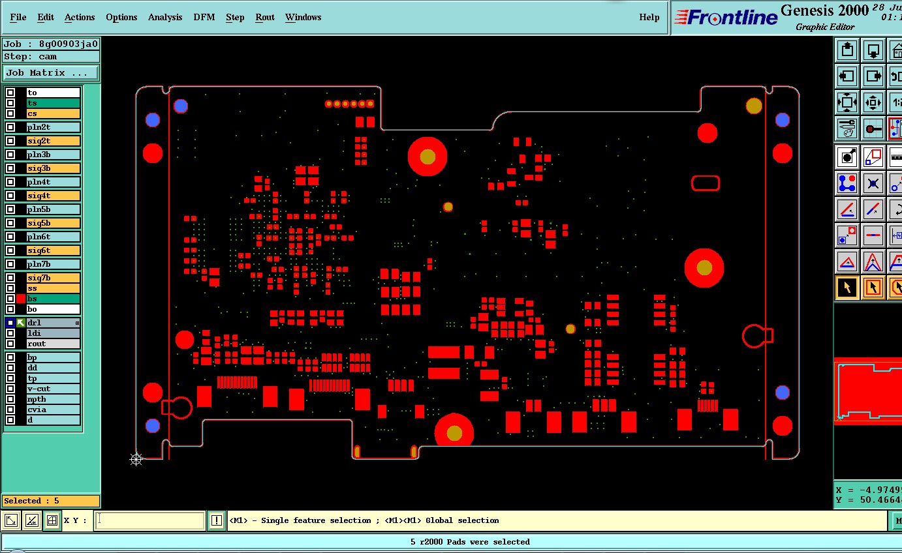Click the zoom out four-arrows icon
Screen dimensions: 902x553
point(847,102)
